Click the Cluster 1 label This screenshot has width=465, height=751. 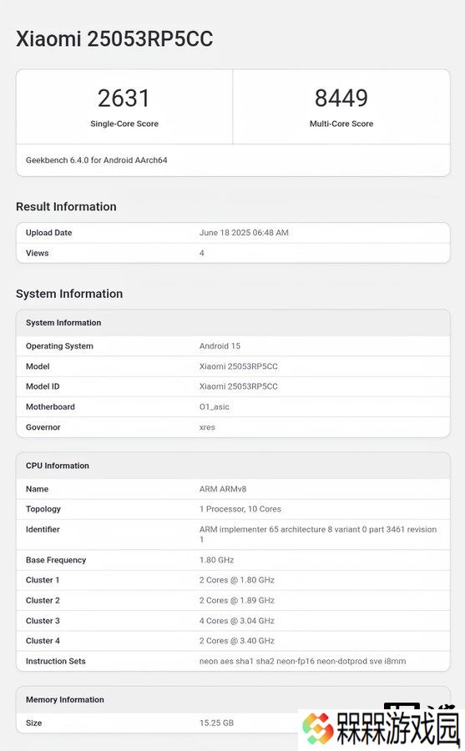click(43, 580)
